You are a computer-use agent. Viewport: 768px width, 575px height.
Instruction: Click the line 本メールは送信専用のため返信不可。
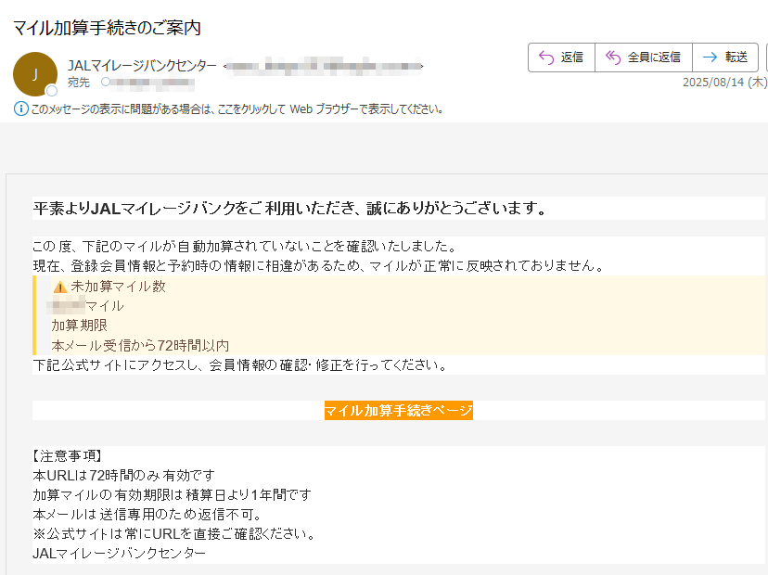(148, 515)
